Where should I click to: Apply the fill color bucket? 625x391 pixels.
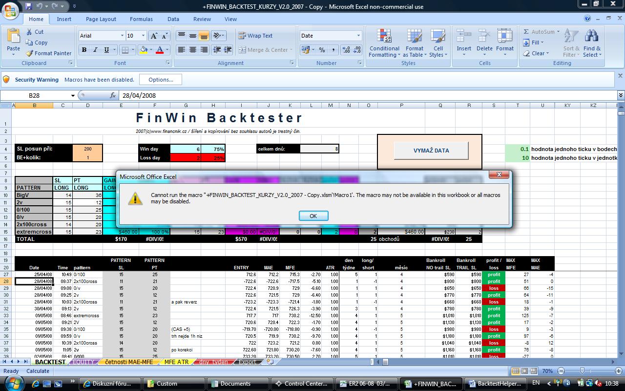[x=143, y=50]
